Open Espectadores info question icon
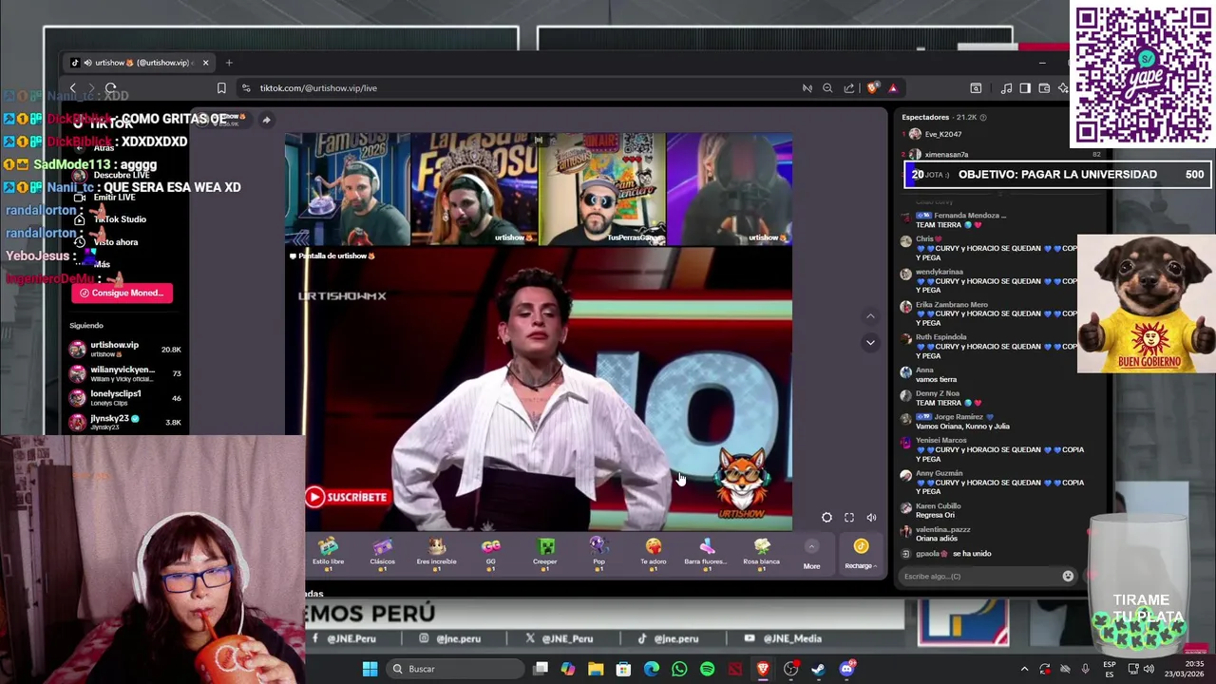The height and width of the screenshot is (684, 1216). tap(983, 117)
